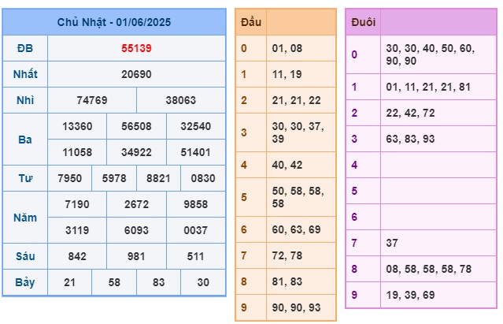Click the first prize number 20690

coord(136,74)
